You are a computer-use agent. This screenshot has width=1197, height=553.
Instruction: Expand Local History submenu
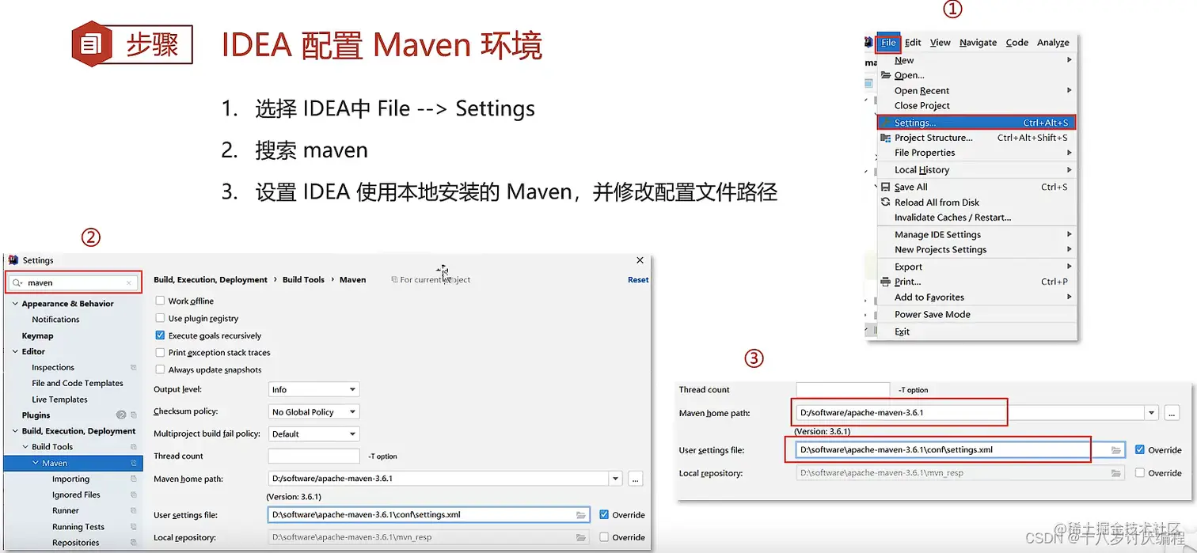[x=977, y=170]
